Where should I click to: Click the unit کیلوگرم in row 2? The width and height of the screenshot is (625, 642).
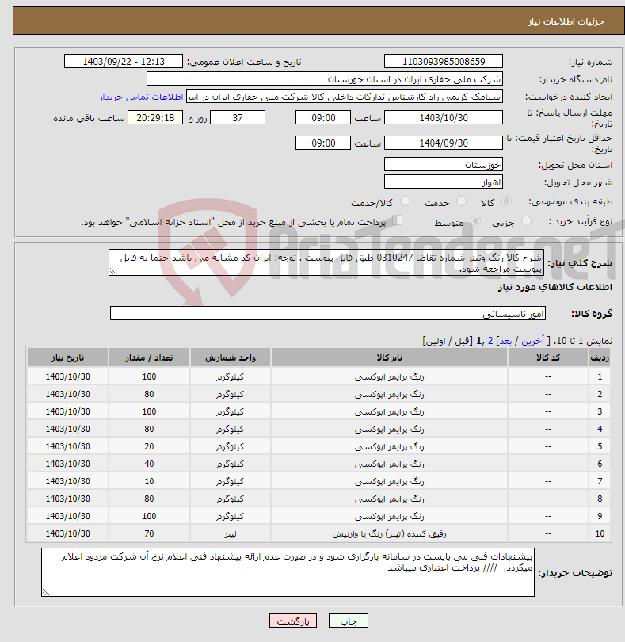click(x=230, y=394)
